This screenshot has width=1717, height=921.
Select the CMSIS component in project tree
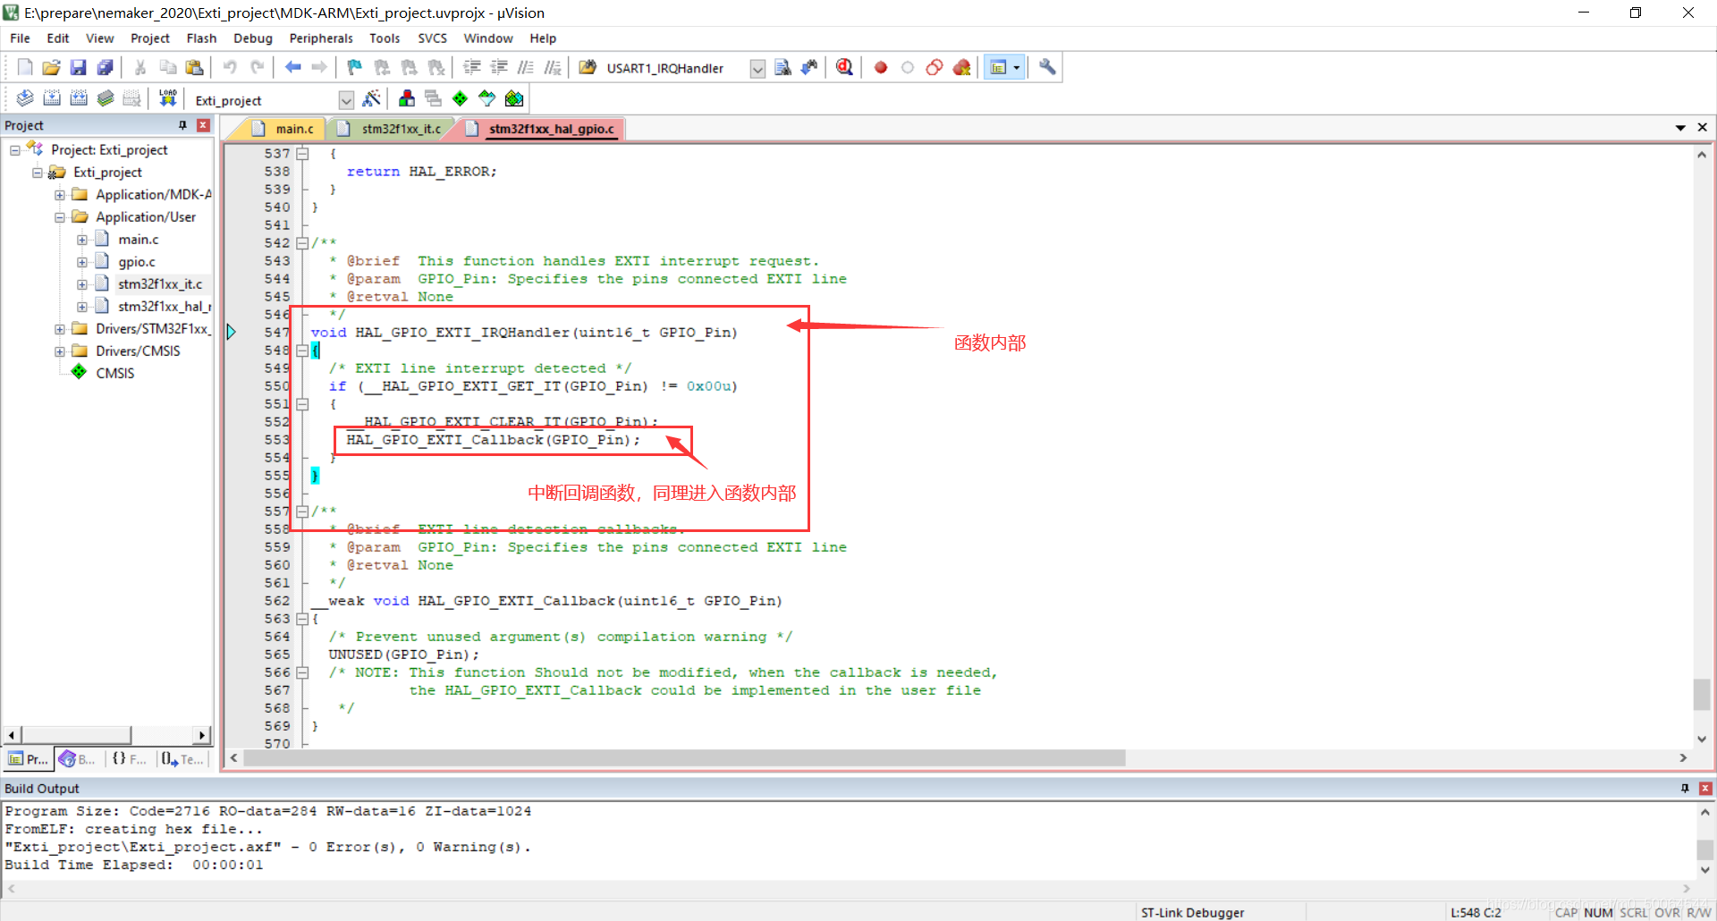click(x=114, y=374)
